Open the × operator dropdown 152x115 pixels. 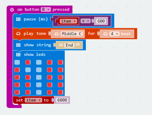tap(86, 21)
